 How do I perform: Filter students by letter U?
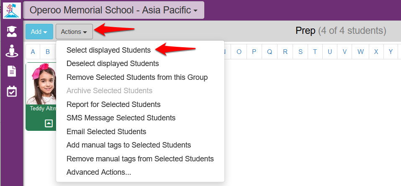tap(330, 51)
